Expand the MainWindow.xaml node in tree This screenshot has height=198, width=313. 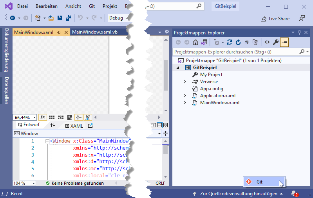point(185,103)
